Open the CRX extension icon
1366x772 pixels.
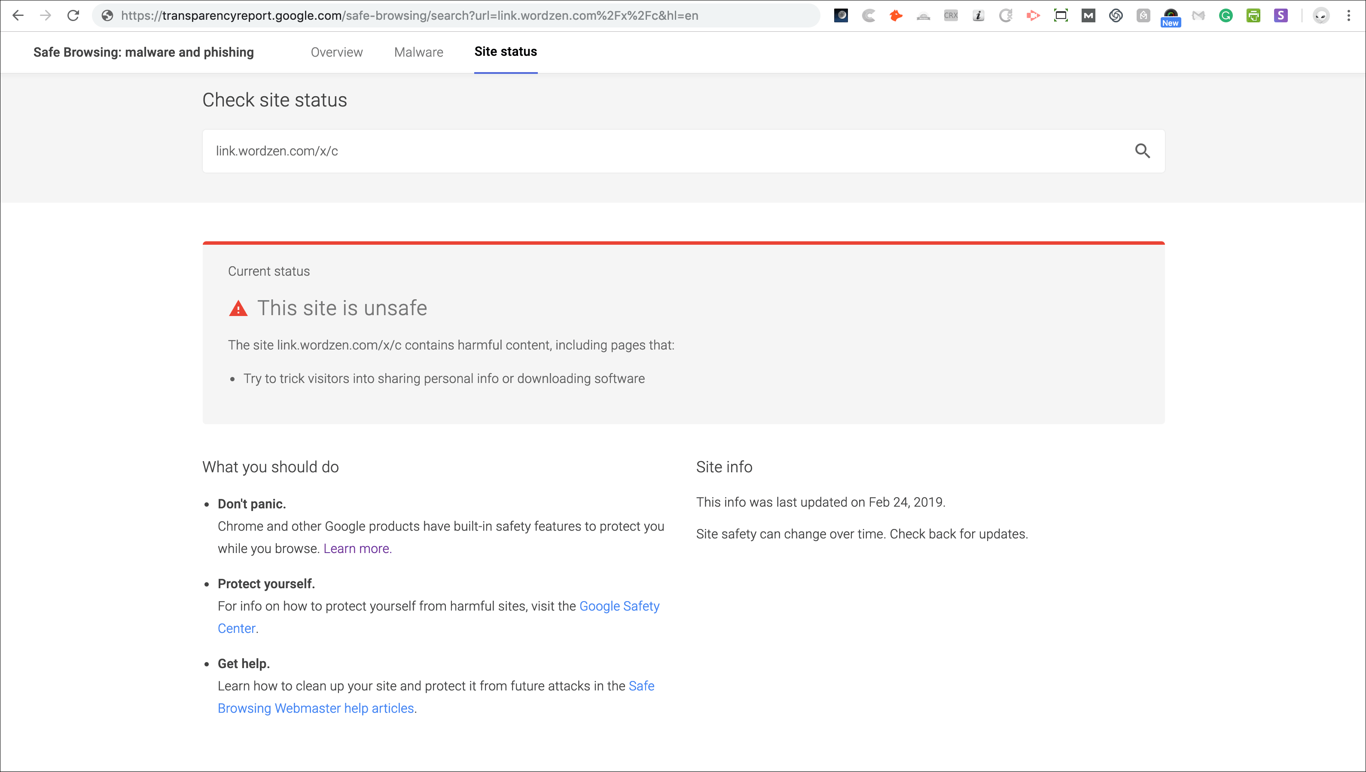[951, 15]
